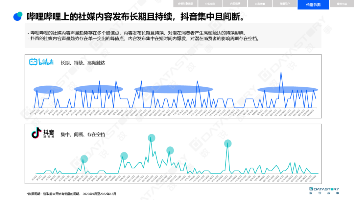Select the 内容质量 tab

point(260,4)
